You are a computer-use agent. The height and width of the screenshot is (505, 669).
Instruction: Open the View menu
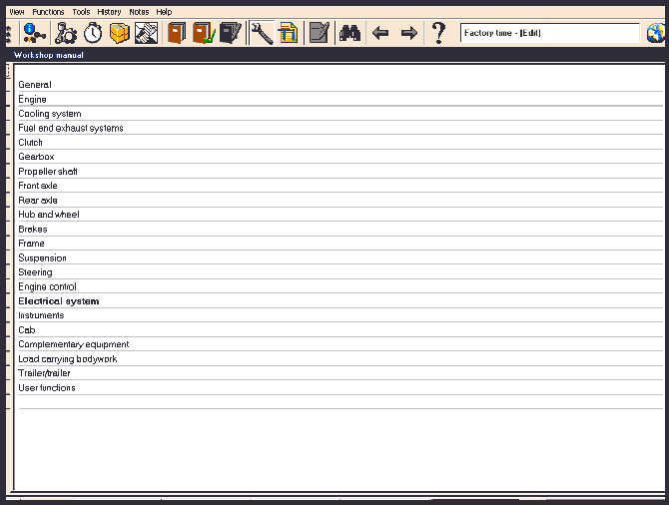[x=17, y=12]
